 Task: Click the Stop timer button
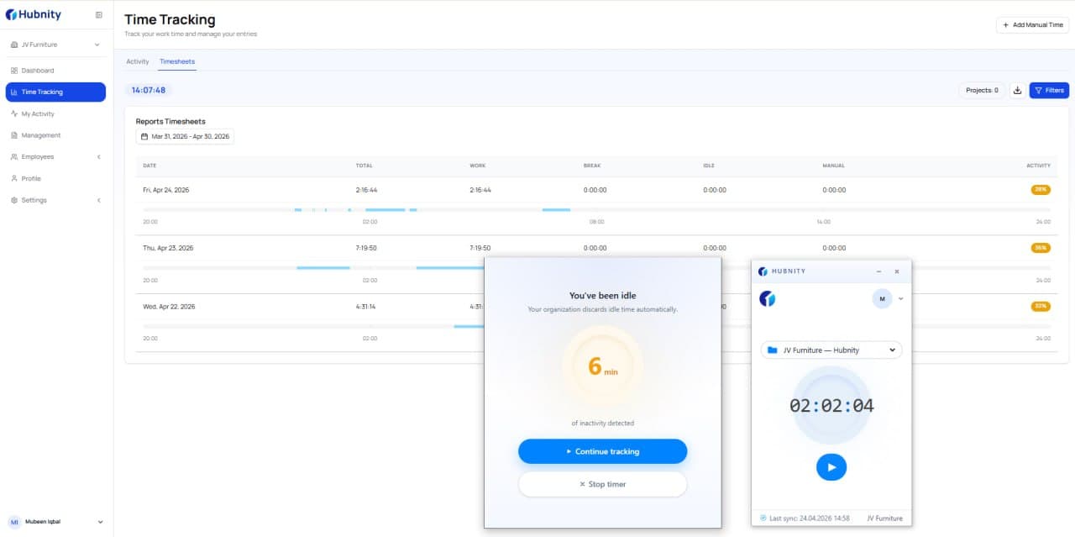603,484
